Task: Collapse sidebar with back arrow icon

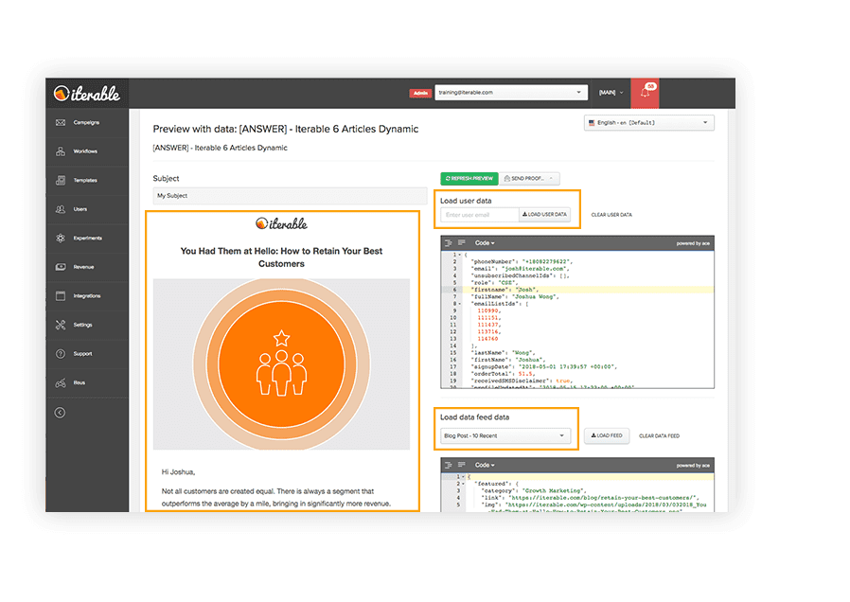Action: coord(61,413)
